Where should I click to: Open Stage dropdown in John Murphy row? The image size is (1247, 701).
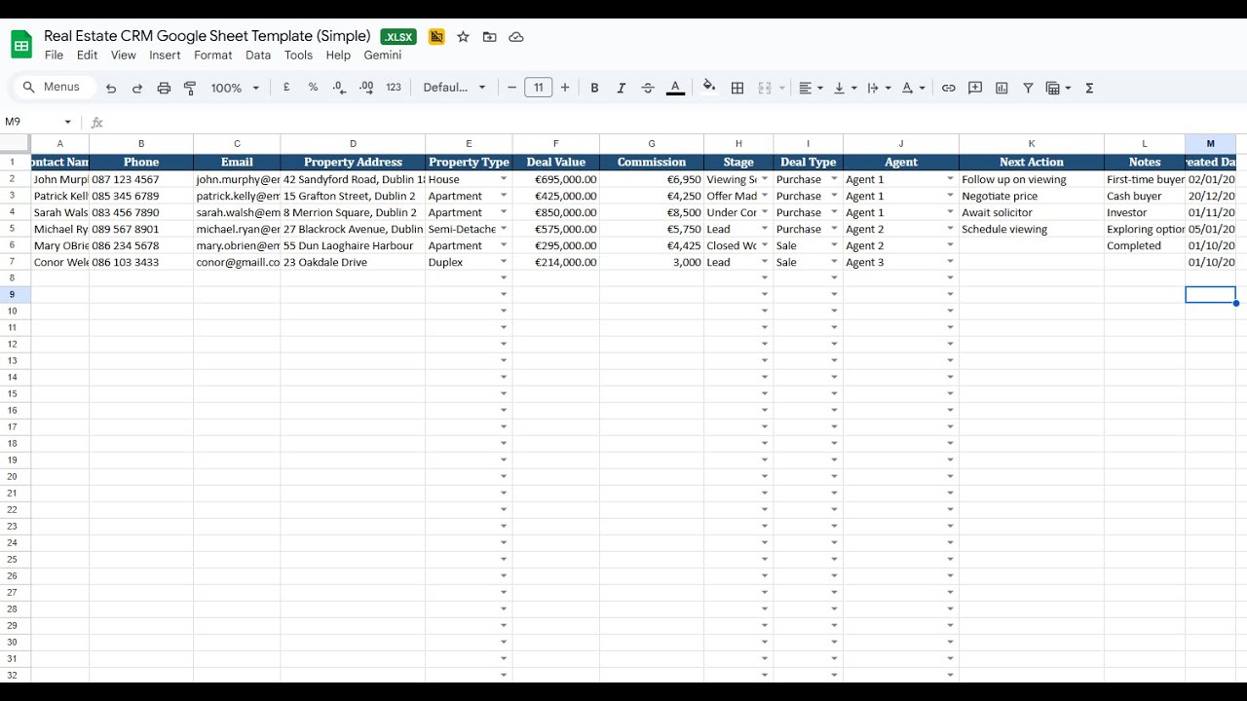tap(765, 179)
